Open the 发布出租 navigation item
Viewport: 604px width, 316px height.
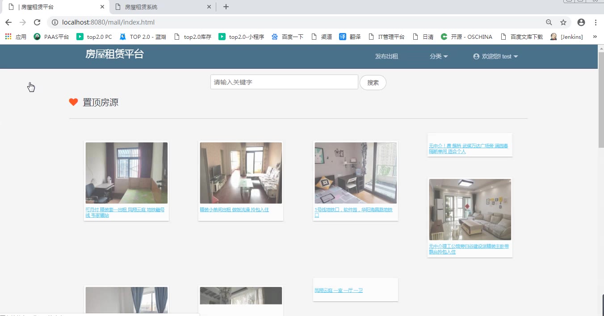point(386,56)
